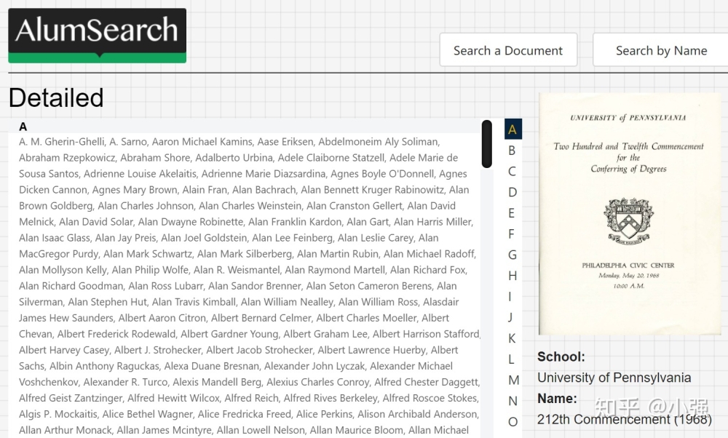This screenshot has height=438, width=728.
Task: Click the name Alan Dwayne Robinette
Action: (x=190, y=222)
